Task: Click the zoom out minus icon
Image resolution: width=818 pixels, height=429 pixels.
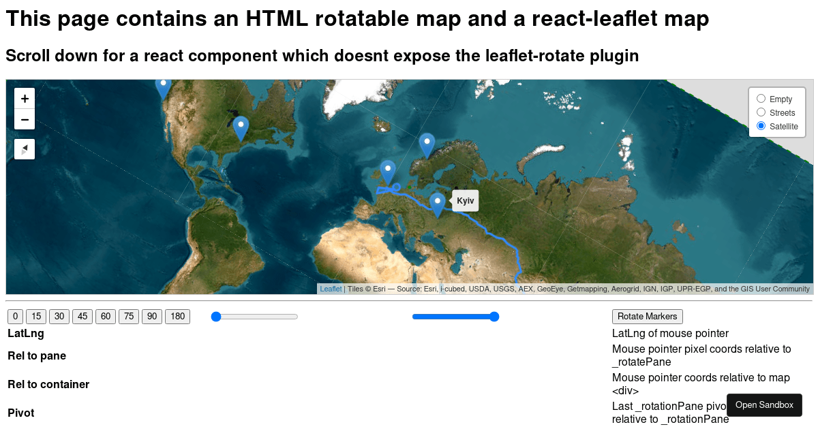Action: click(x=24, y=118)
